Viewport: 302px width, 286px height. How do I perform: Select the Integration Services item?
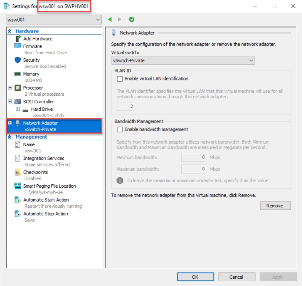tap(43, 158)
